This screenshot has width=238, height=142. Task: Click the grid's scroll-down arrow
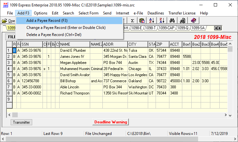[230, 115]
